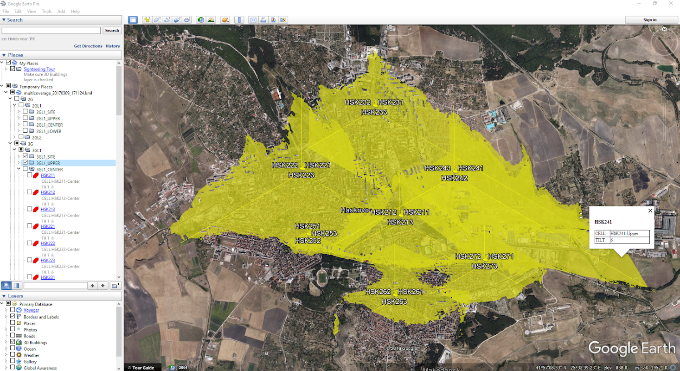Viewport: 680px width, 371px height.
Task: Hide the sidebar using toolbar button
Action: (133, 20)
